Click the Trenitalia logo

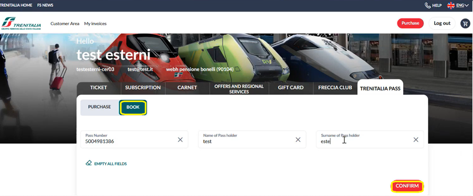21,23
